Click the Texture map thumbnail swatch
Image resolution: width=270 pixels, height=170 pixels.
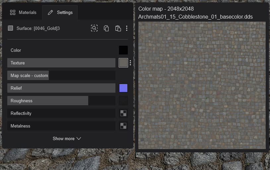123,63
